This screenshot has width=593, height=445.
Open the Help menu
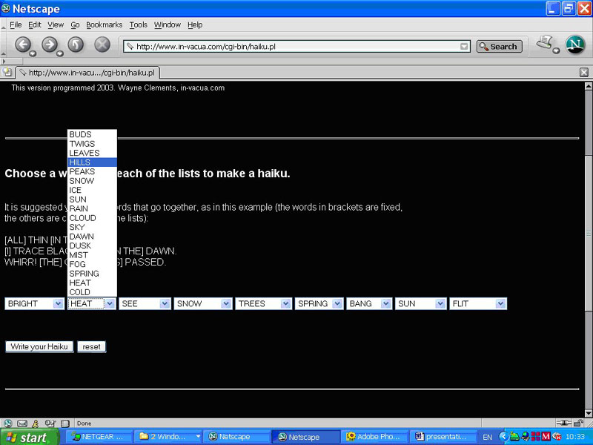point(195,25)
